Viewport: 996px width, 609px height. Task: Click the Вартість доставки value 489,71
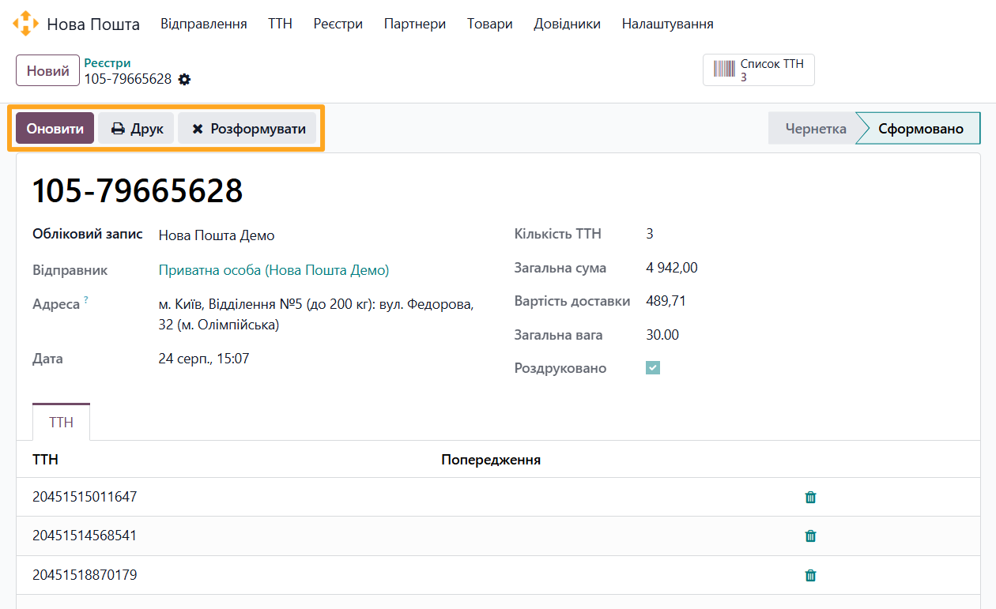[666, 301]
